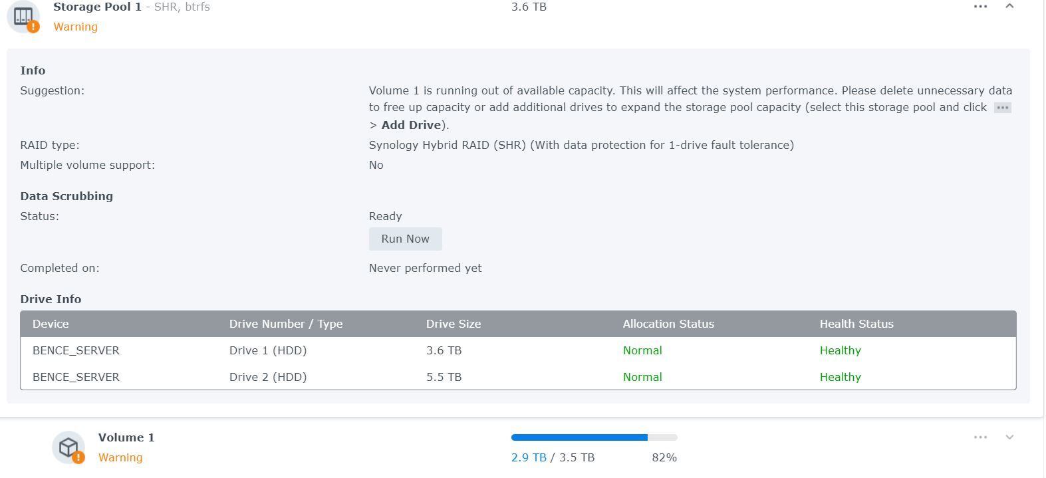Click the Healthy status of Drive 2
Screen dimensions: 1046x478
[x=840, y=377]
